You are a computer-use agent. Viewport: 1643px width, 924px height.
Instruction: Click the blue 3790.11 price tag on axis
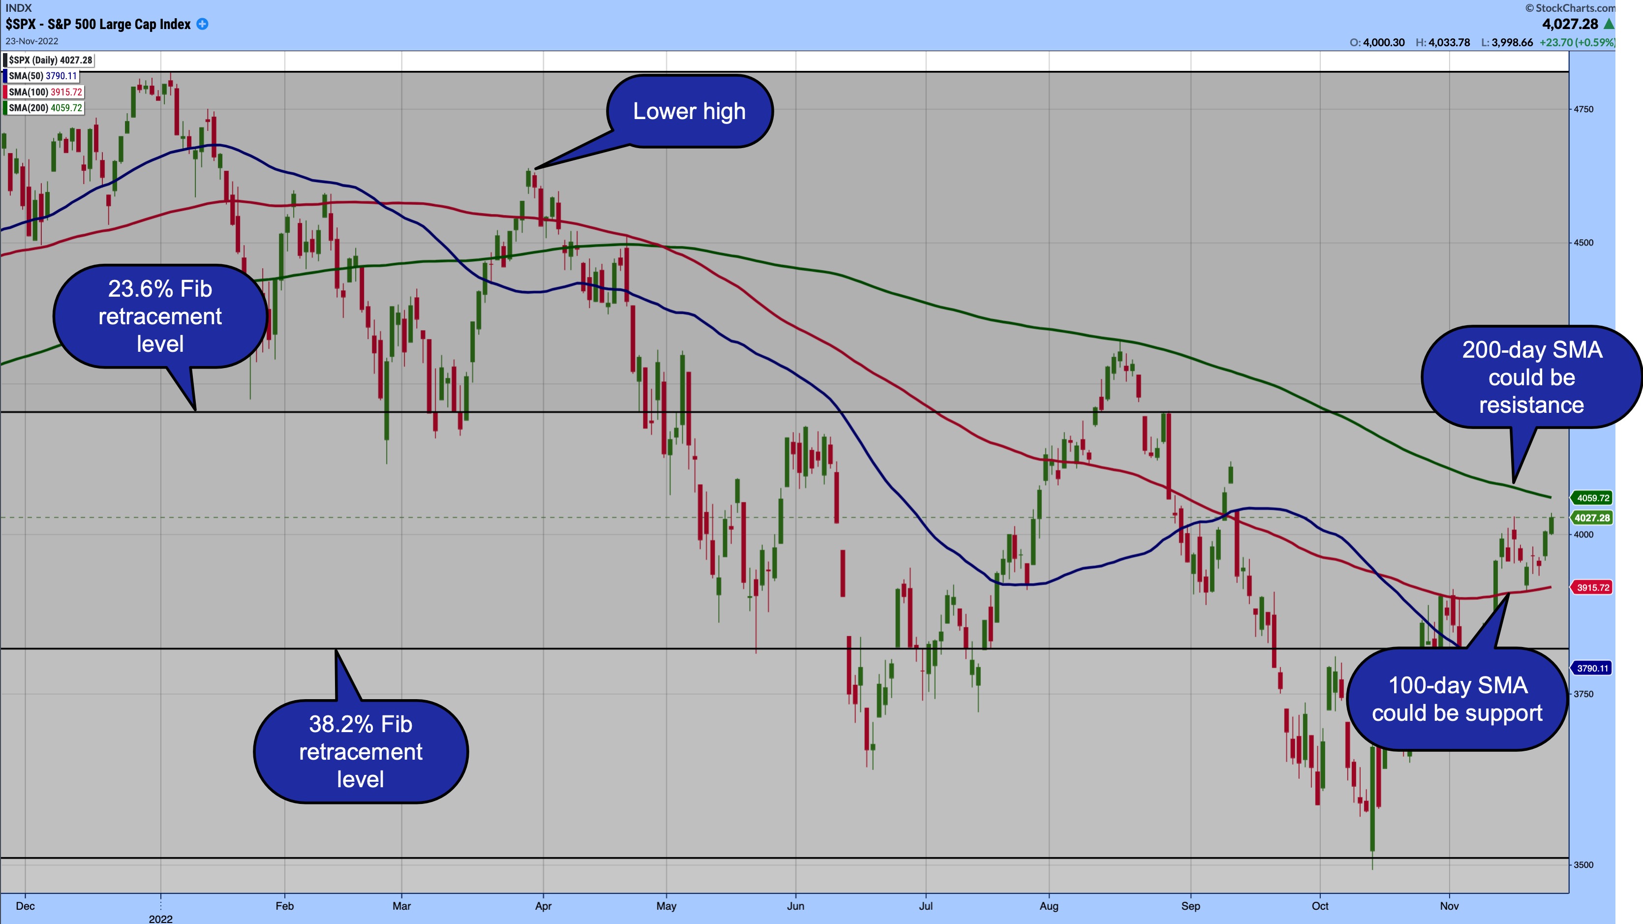tap(1592, 668)
